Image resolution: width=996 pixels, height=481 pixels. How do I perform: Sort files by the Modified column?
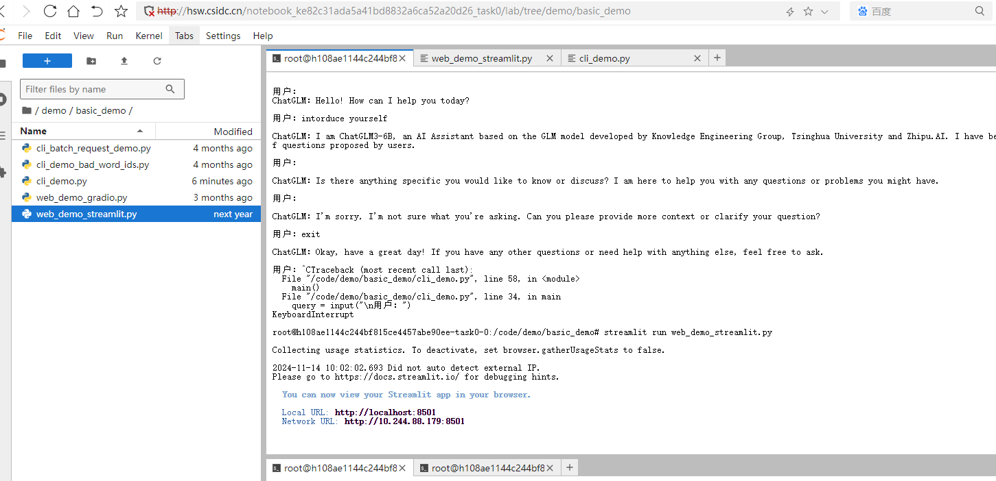[233, 132]
